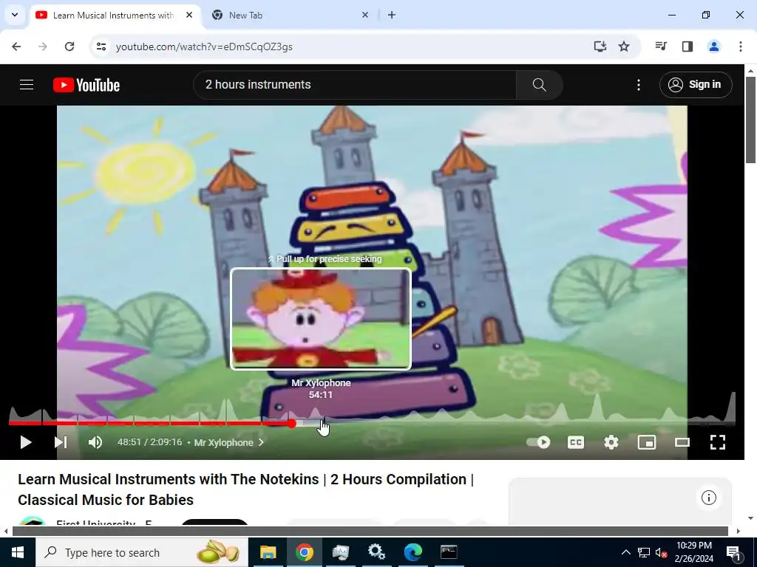The image size is (757, 567).
Task: Open the tab search dropdown arrow
Action: pos(15,15)
